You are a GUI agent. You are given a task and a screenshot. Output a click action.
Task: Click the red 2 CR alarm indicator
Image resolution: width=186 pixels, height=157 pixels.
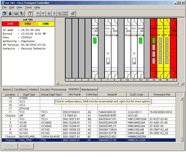point(10,24)
